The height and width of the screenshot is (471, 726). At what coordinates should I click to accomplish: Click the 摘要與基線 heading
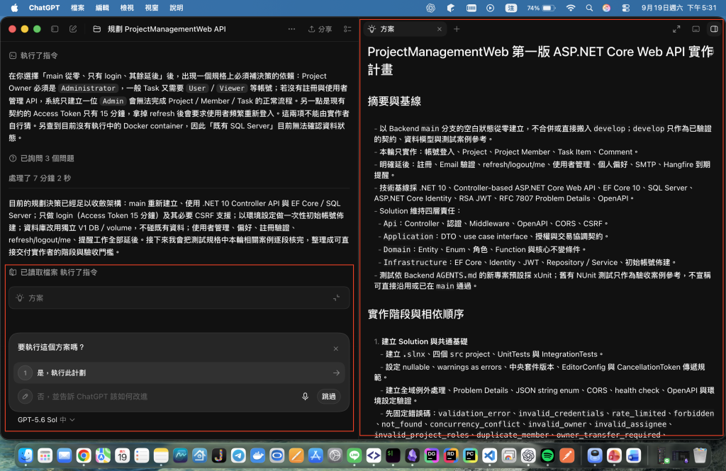pos(394,101)
